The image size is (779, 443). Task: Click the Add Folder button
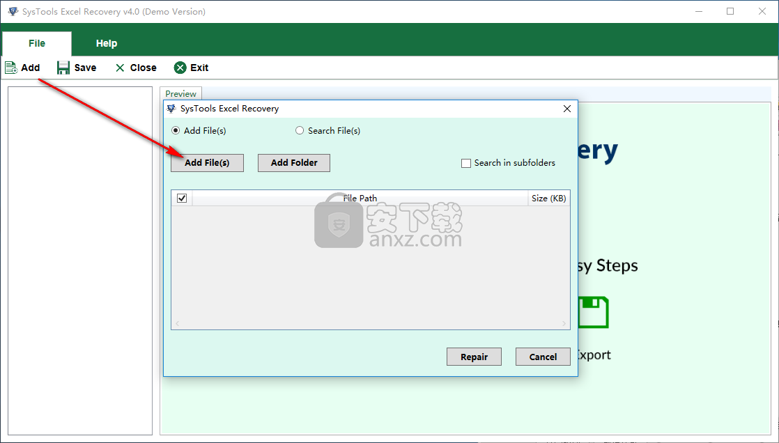point(294,163)
